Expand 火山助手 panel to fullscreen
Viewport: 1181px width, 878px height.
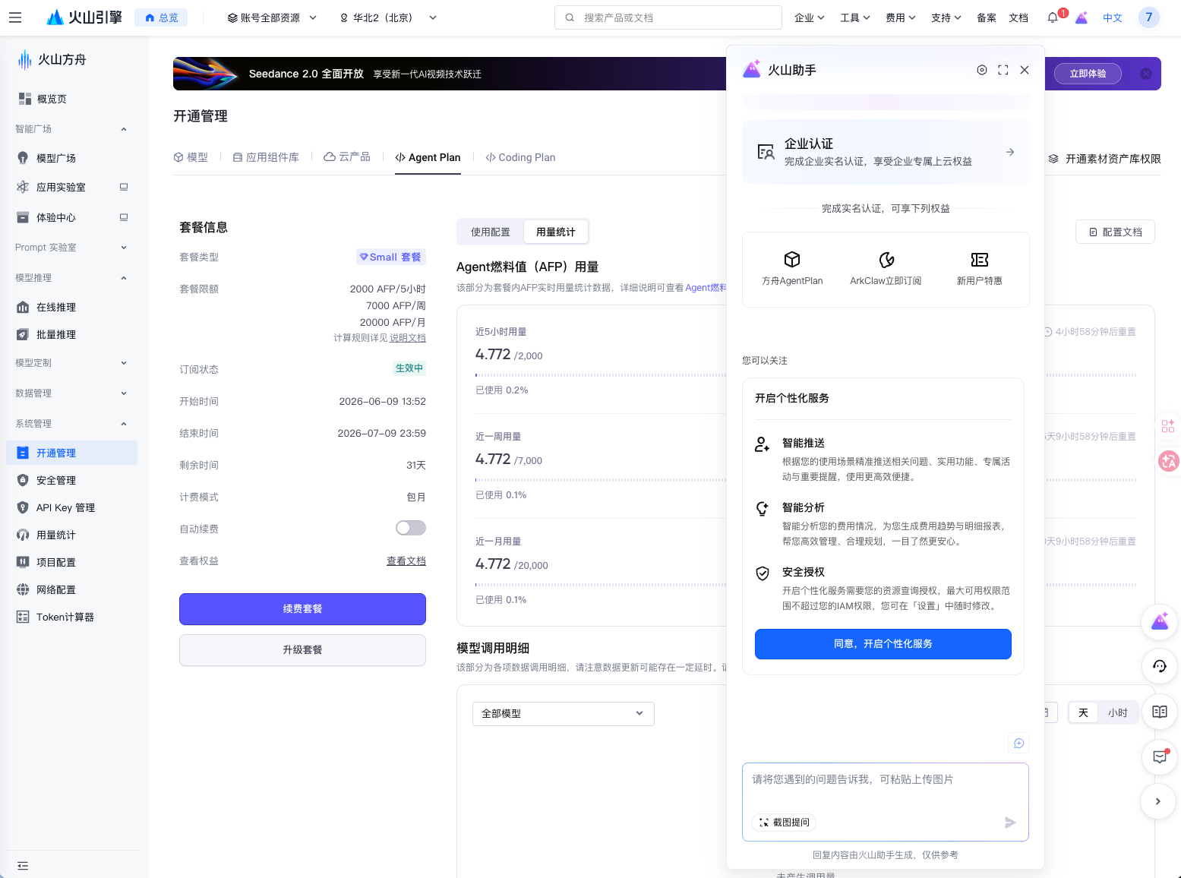click(1003, 70)
